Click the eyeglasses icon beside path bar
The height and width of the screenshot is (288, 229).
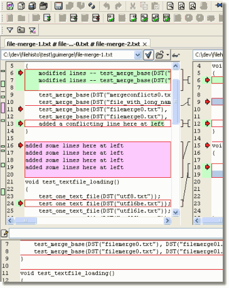176,55
